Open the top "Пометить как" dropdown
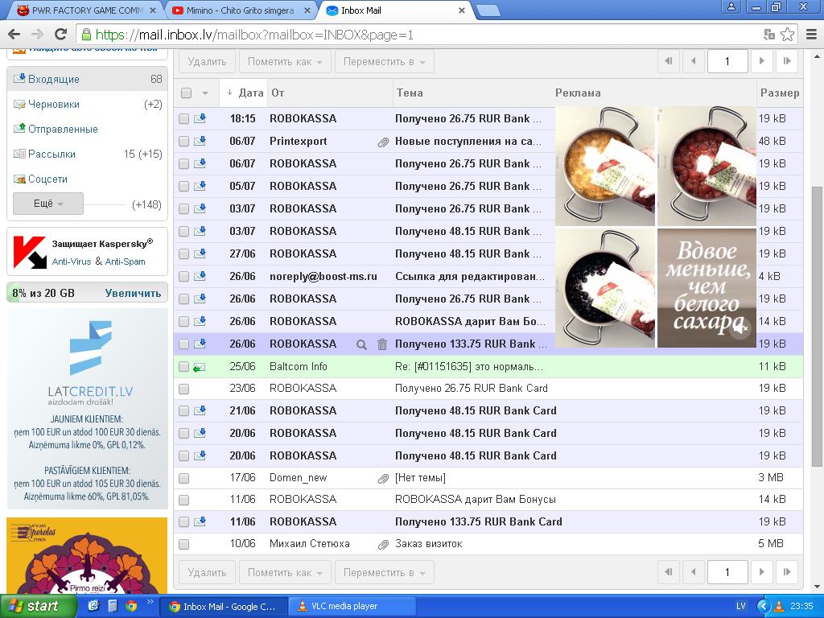824x618 pixels. coord(286,61)
